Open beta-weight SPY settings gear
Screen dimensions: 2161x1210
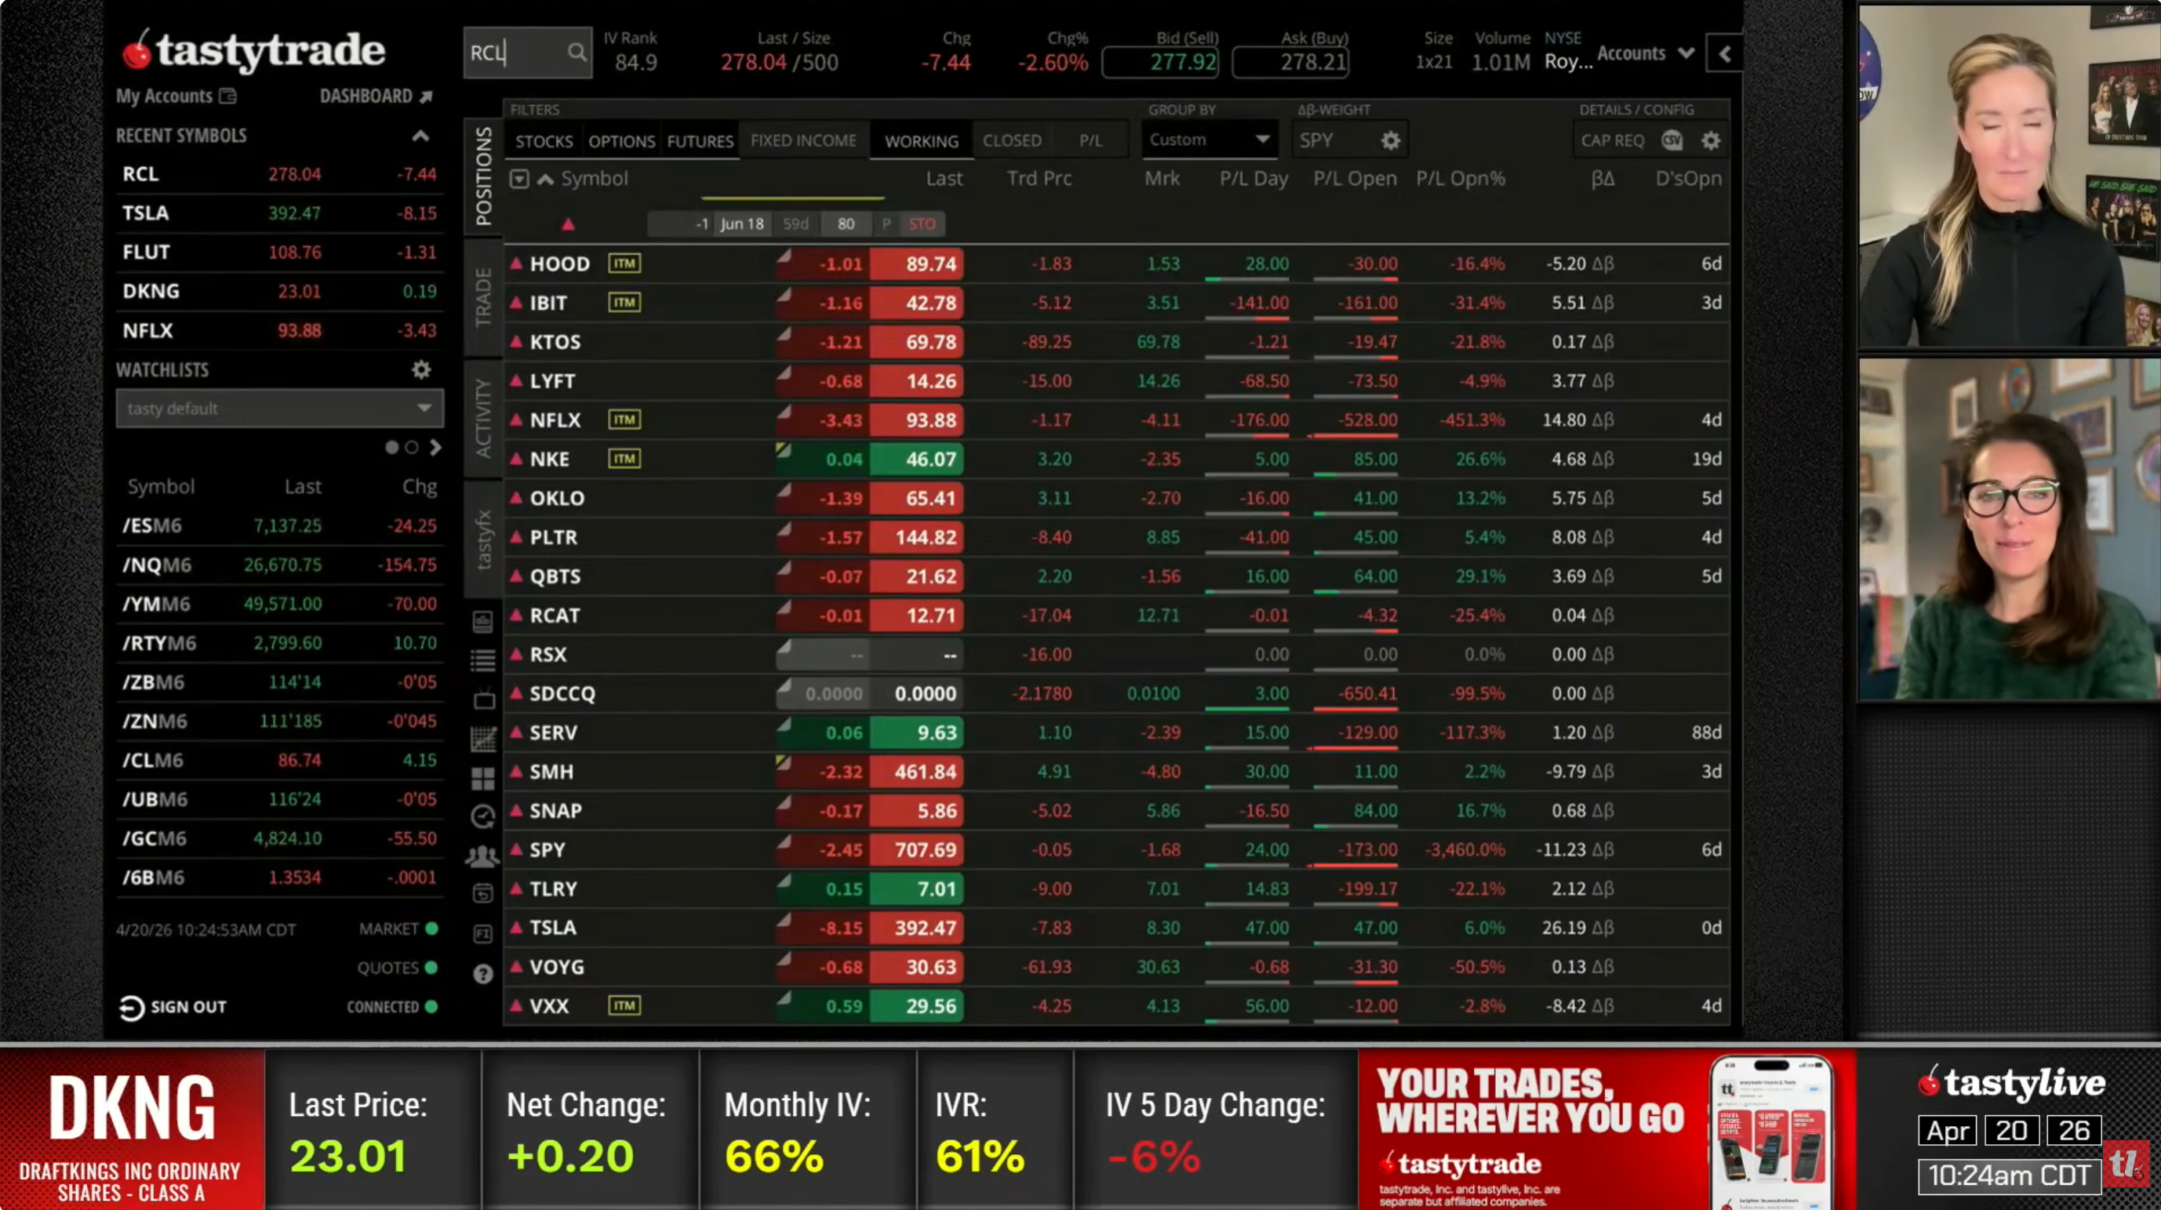pos(1390,141)
